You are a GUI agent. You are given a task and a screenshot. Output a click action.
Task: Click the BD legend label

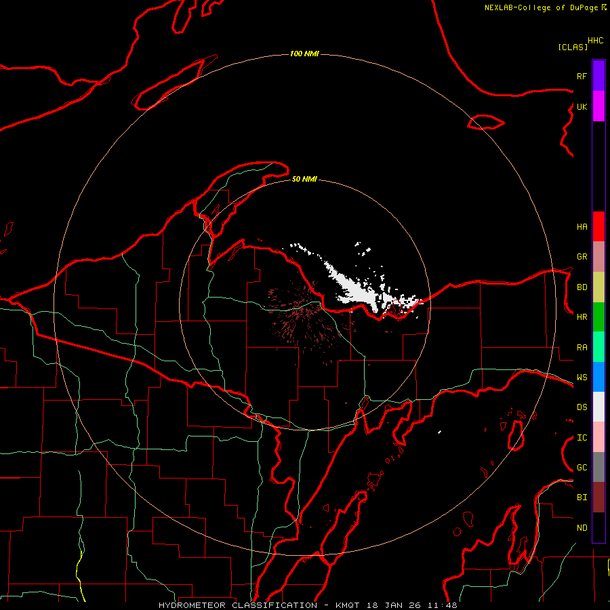click(582, 287)
